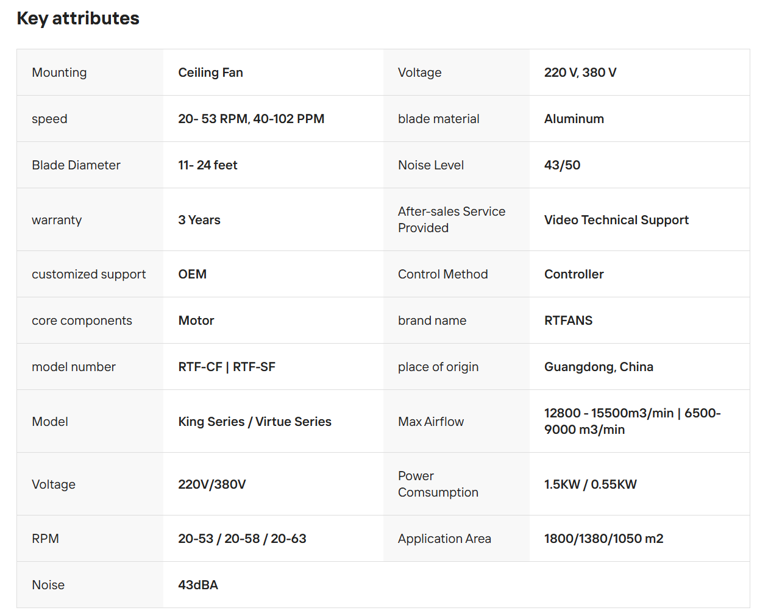Image resolution: width=757 pixels, height=613 pixels.
Task: Select the 'speed' attribute label
Action: 49,119
